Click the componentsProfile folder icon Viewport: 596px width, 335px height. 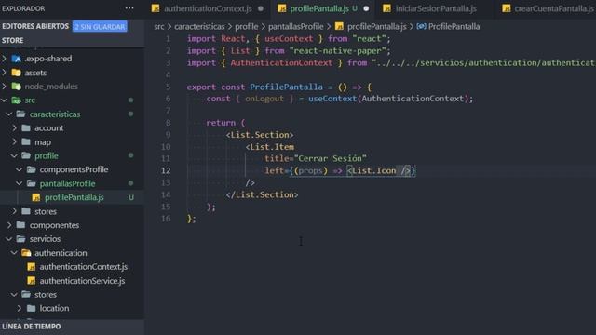click(x=31, y=169)
